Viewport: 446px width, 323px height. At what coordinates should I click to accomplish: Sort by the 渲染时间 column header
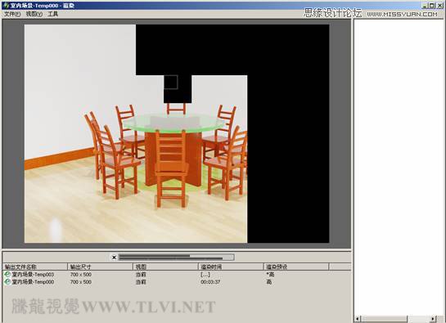231,267
